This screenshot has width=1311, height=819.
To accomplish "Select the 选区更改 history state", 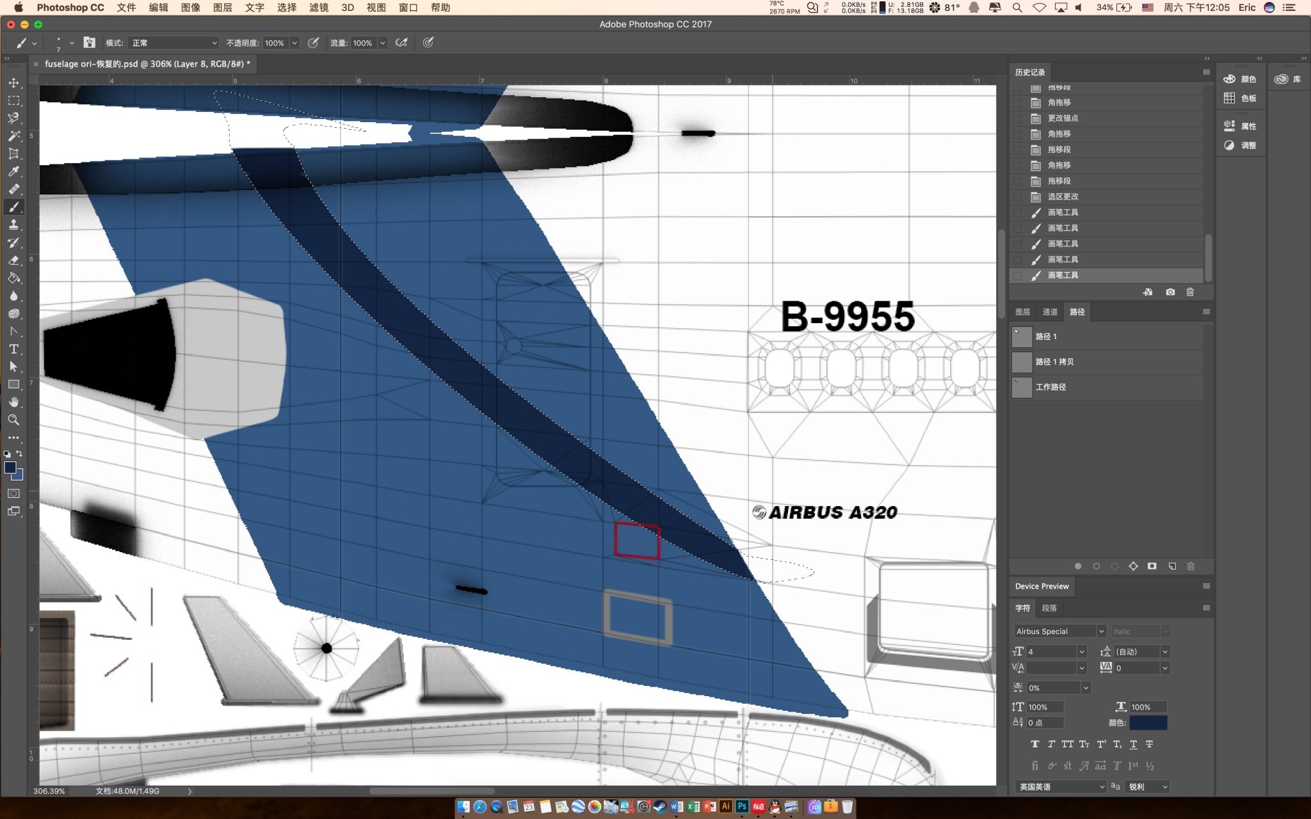I will (1107, 196).
